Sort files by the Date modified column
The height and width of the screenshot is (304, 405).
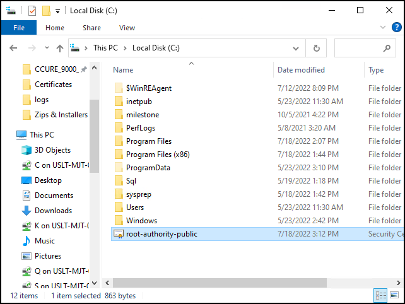(301, 70)
